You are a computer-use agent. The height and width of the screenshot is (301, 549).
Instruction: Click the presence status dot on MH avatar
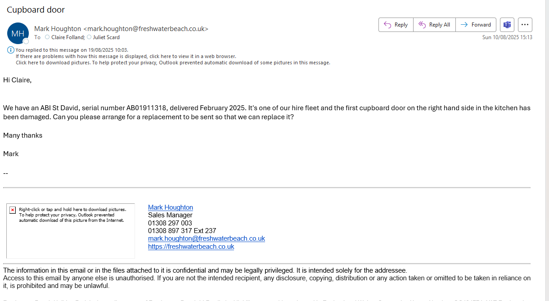[26, 41]
